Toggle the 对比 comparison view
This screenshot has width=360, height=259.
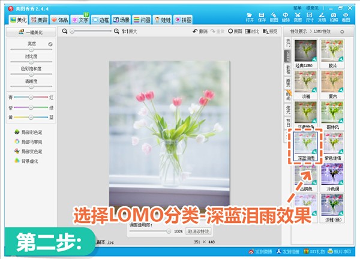click(252, 31)
